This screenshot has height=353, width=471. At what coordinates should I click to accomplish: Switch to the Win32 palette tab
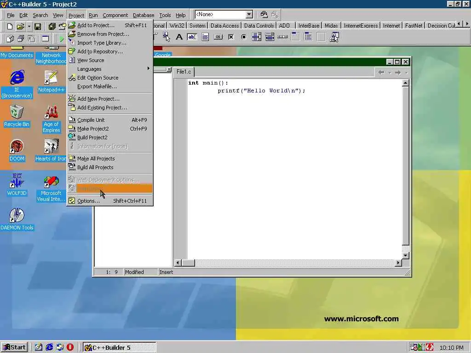177,26
